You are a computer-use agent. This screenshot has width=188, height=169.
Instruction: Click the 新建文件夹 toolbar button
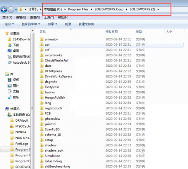tap(86, 24)
